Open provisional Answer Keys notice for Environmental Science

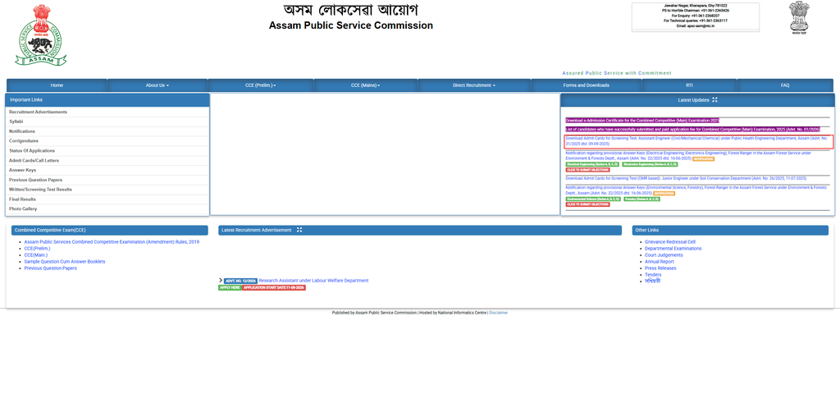tap(696, 190)
